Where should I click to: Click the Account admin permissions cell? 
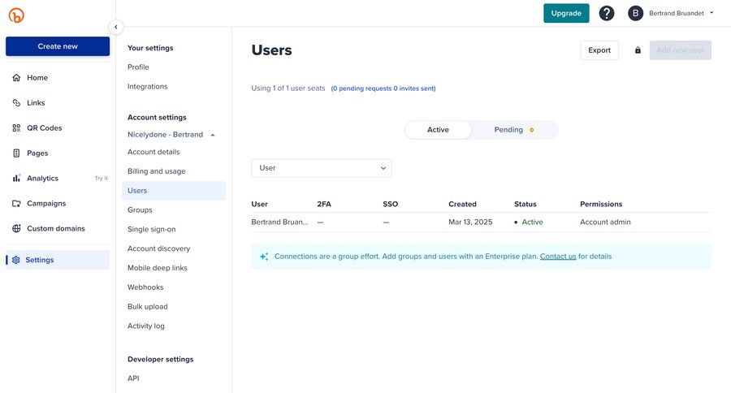click(x=605, y=222)
